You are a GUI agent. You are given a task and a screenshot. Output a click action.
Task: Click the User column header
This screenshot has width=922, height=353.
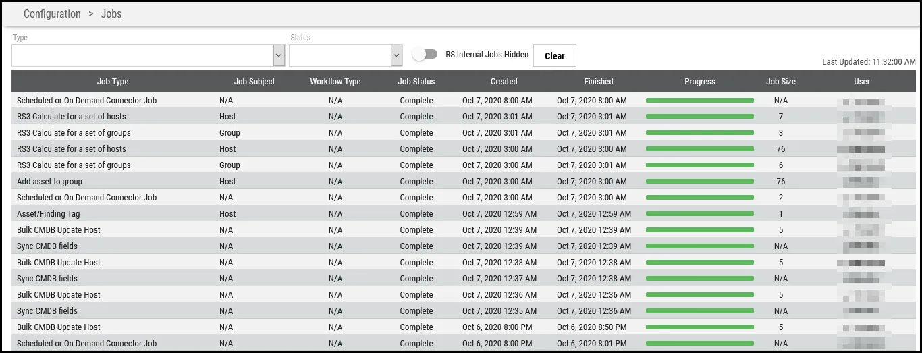(x=862, y=82)
